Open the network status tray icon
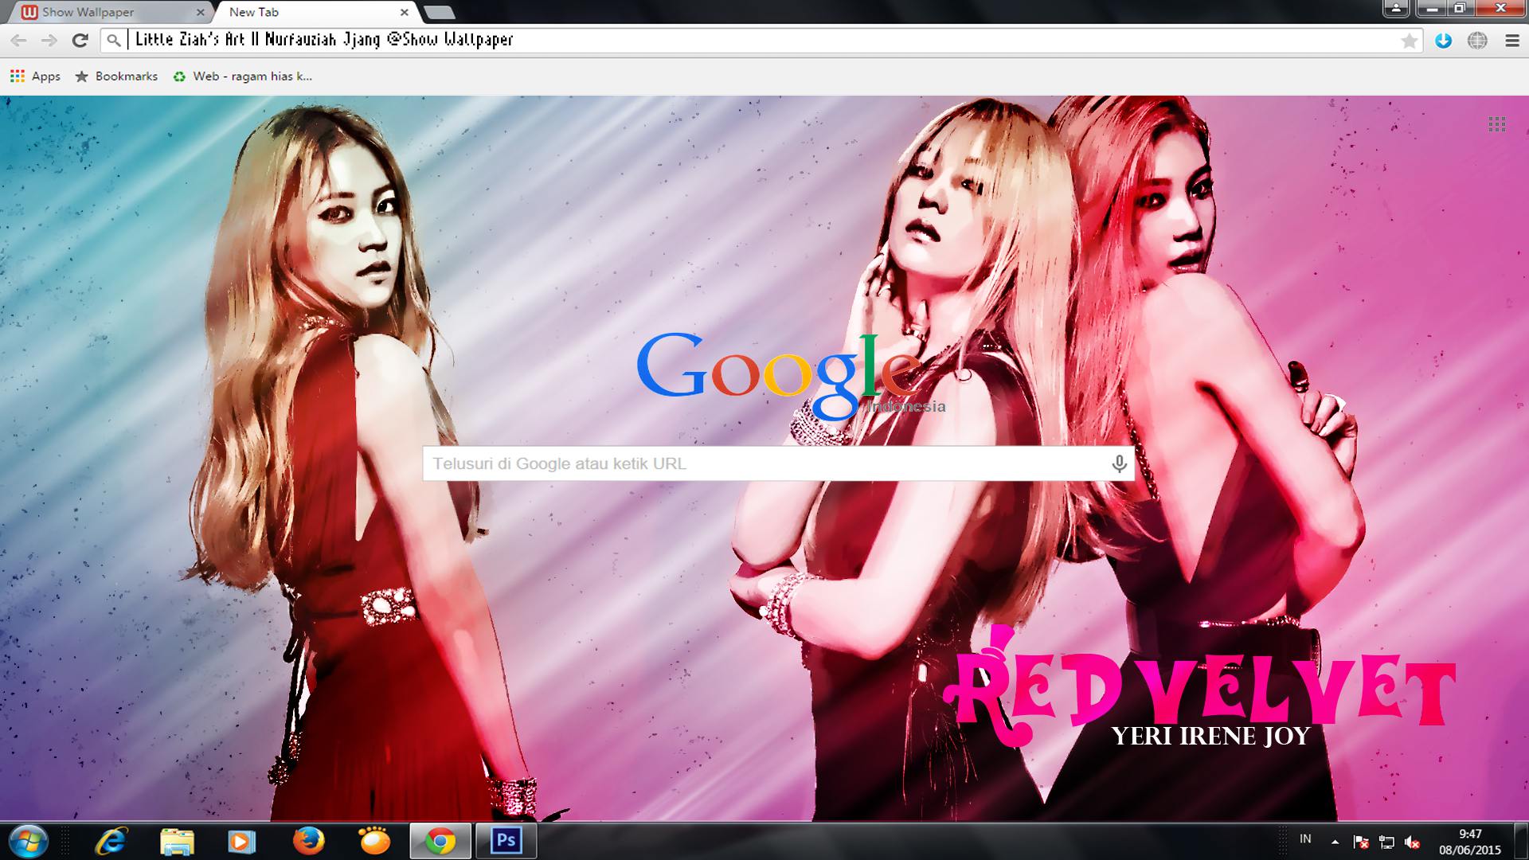The height and width of the screenshot is (860, 1529). [x=1386, y=842]
